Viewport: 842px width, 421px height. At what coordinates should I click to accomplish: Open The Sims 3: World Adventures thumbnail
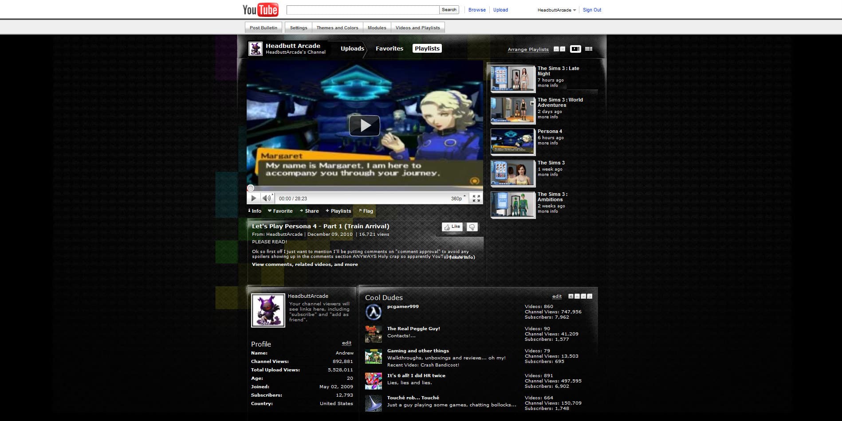pos(512,110)
